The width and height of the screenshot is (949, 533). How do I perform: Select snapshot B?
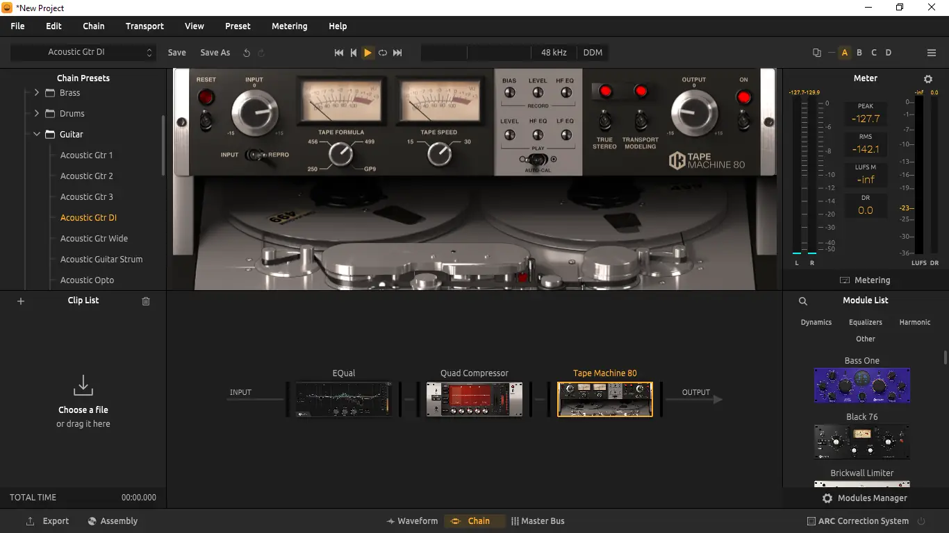pyautogui.click(x=859, y=53)
